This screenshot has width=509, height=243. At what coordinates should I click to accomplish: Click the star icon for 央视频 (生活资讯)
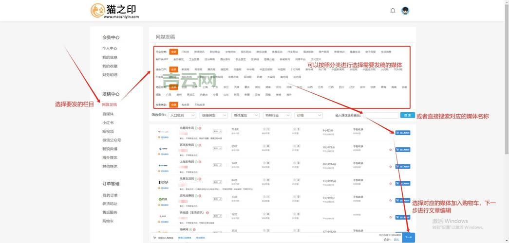tap(390, 217)
